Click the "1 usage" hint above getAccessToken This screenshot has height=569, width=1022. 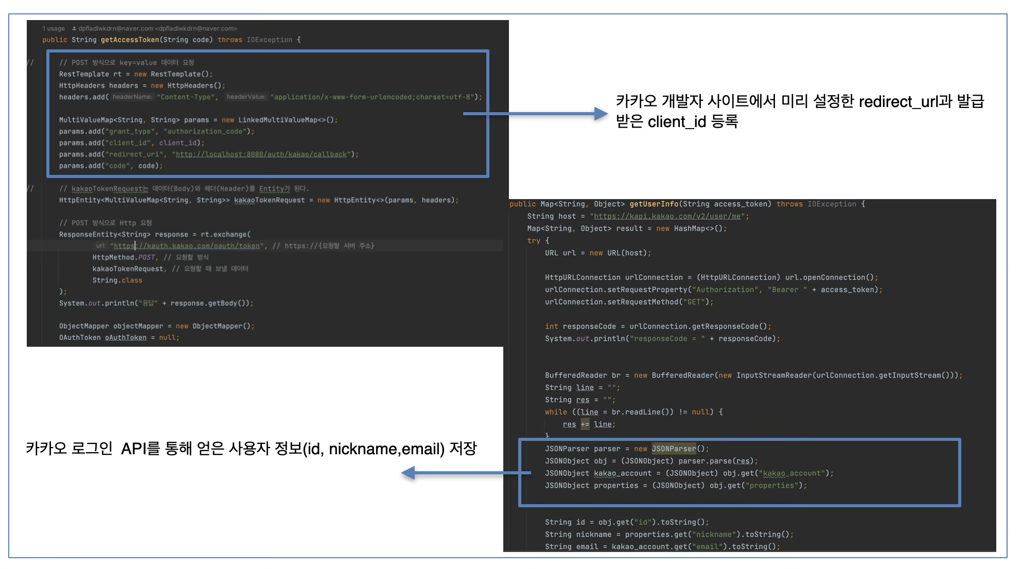pos(54,28)
